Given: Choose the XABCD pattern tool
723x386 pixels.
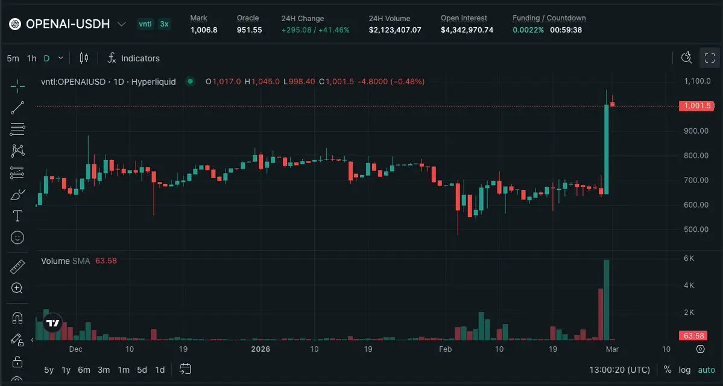Looking at the screenshot, I should [17, 151].
